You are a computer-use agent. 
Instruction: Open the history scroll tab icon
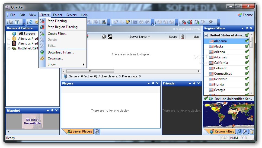pos(251,131)
